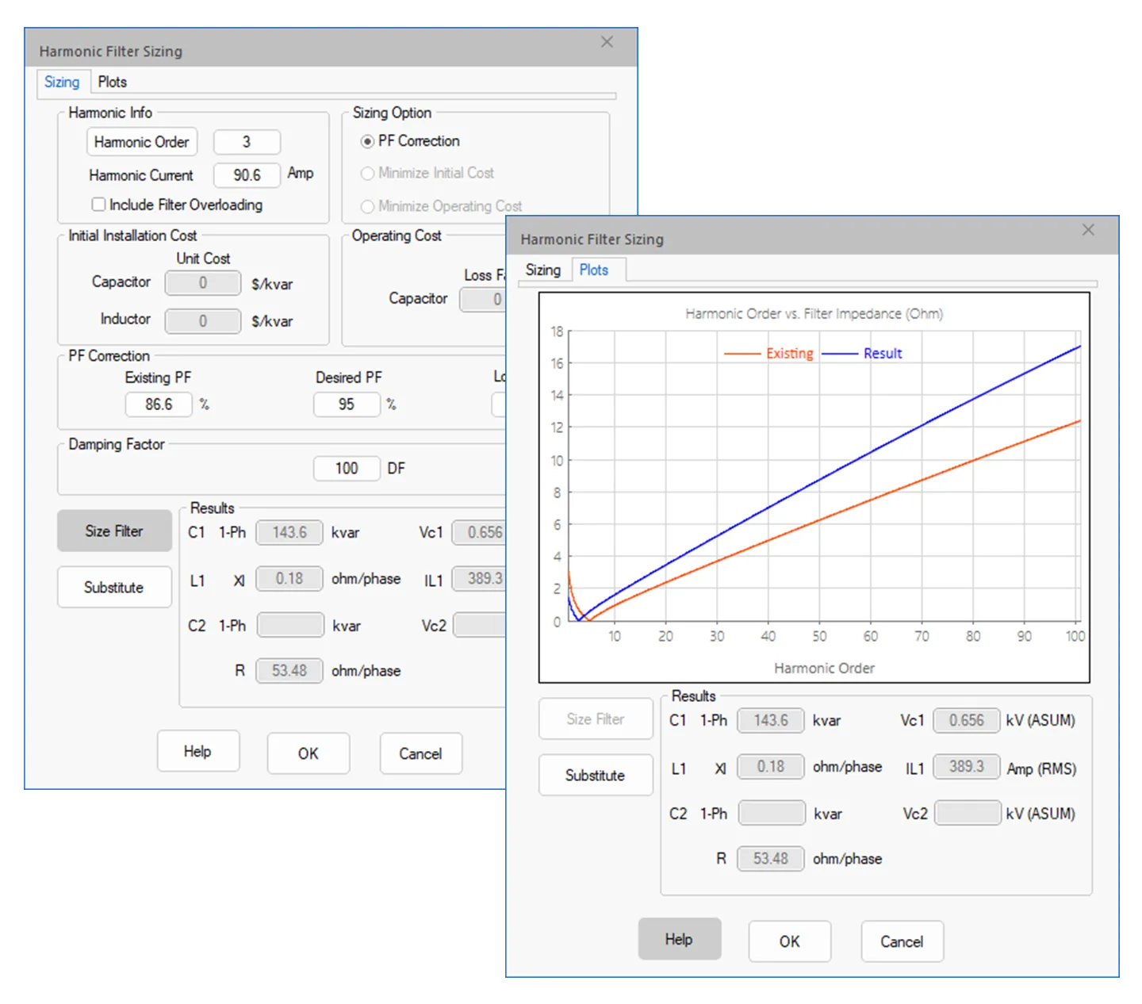Viewport: 1142px width, 1004px height.
Task: Click the Damping Factor input field
Action: [347, 469]
